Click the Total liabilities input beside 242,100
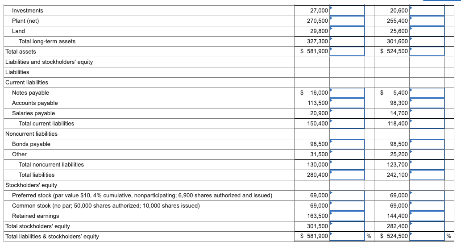 click(x=427, y=175)
